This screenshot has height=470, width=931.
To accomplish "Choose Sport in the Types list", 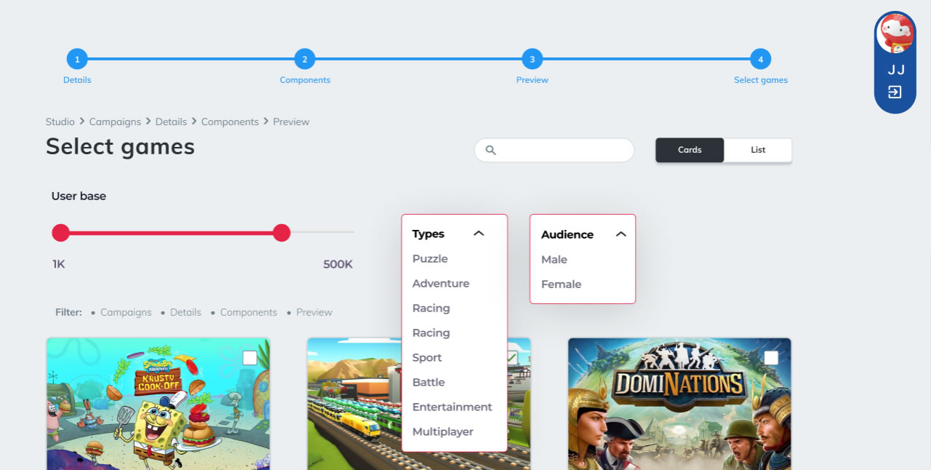I will click(x=427, y=358).
